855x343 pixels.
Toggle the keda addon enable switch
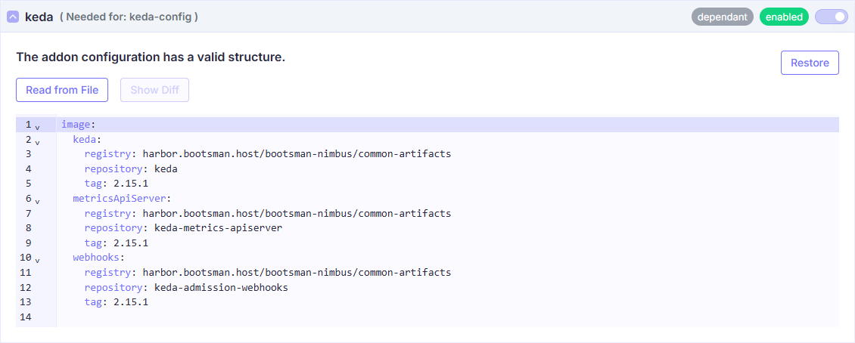(x=831, y=17)
